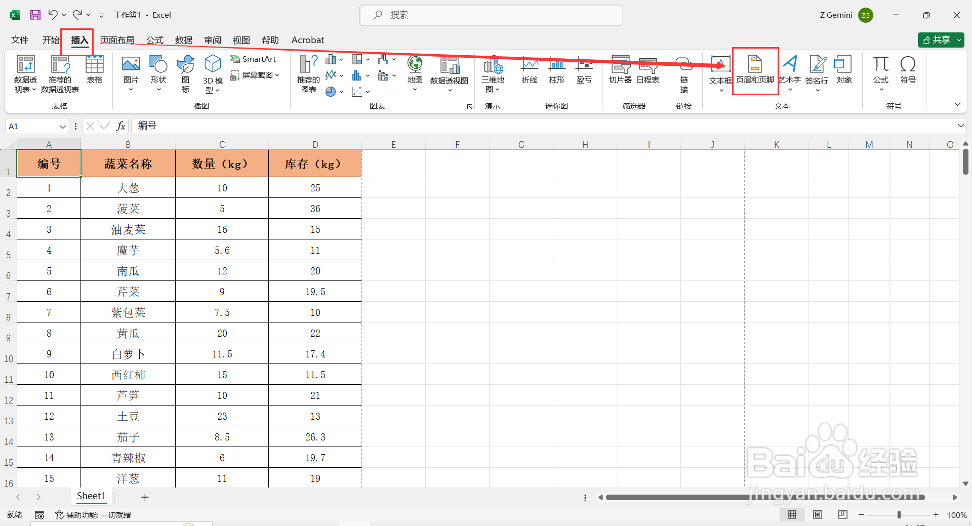Click the zoom out minus button
The height and width of the screenshot is (526, 972).
tap(862, 515)
